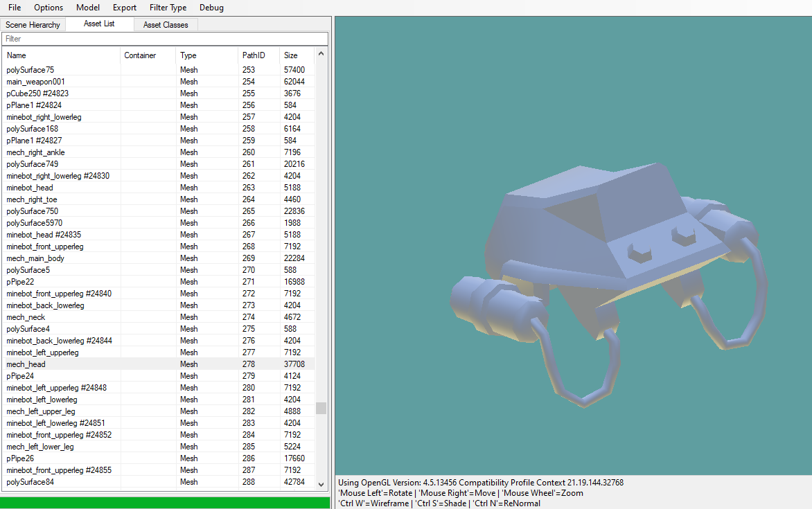The height and width of the screenshot is (509, 812).
Task: Click the size value 37708
Action: [x=294, y=364]
